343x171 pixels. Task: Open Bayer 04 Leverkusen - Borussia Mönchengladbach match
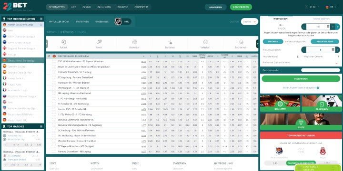point(84,67)
